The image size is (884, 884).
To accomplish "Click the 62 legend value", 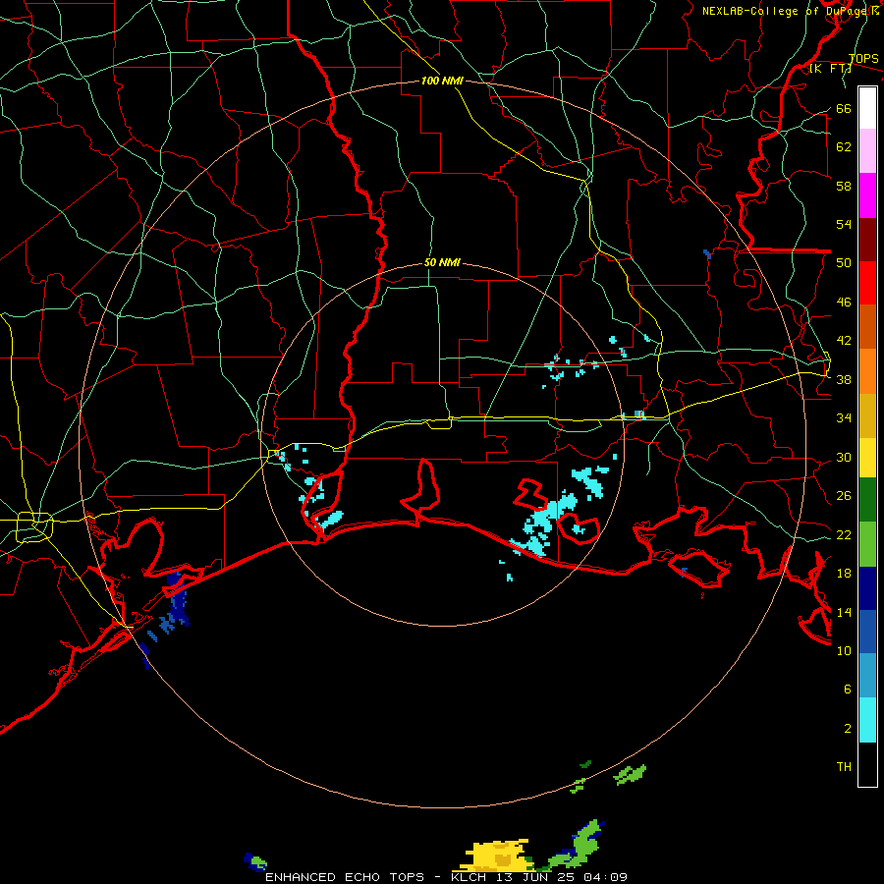I will click(844, 146).
